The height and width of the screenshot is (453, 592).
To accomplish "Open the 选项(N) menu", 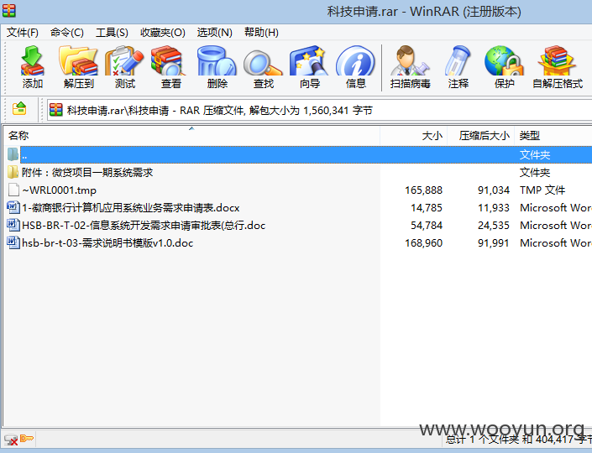I will tap(214, 33).
